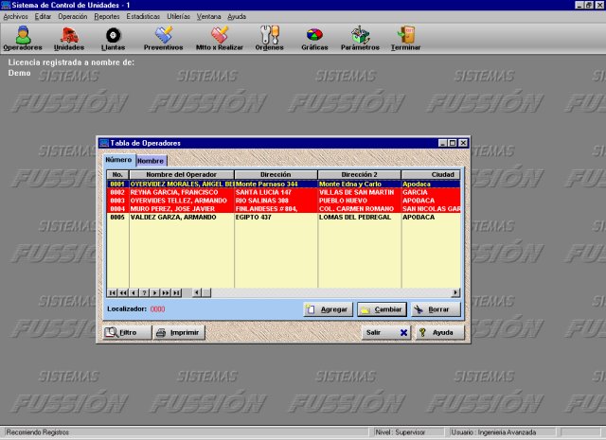The width and height of the screenshot is (606, 440).
Task: Click the Salir button
Action: pyautogui.click(x=386, y=333)
